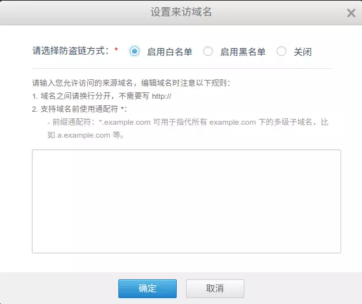Click the red required asterisk
This screenshot has width=362, height=304.
pos(116,49)
